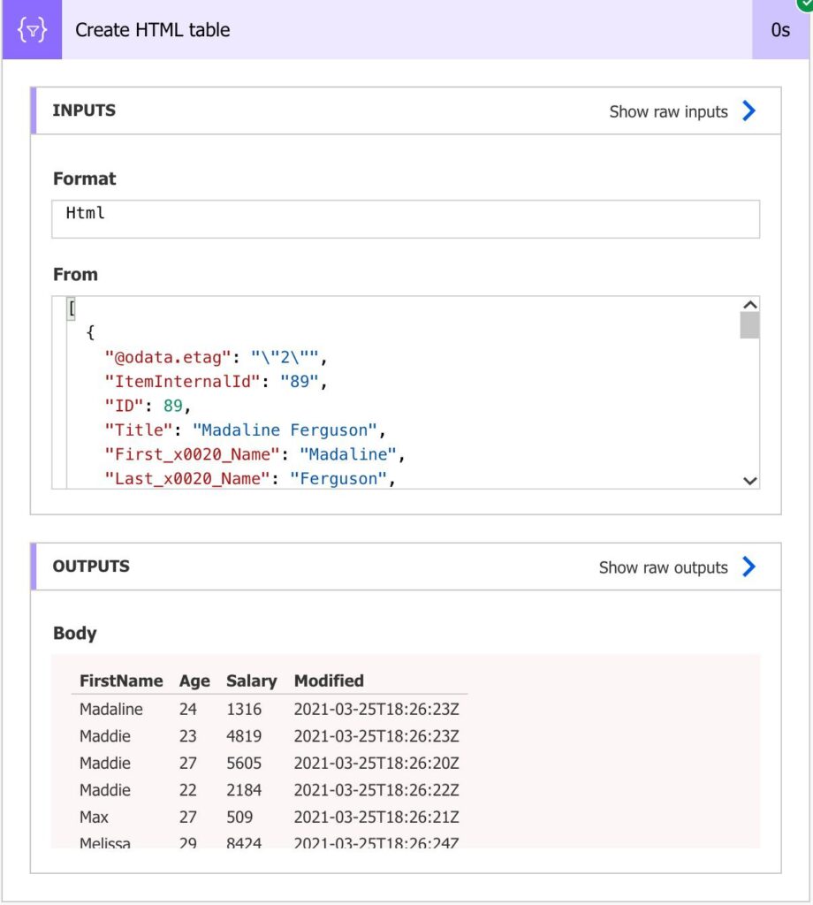Click the From JSON scroll-down arrow
813x905 pixels.
coord(749,481)
